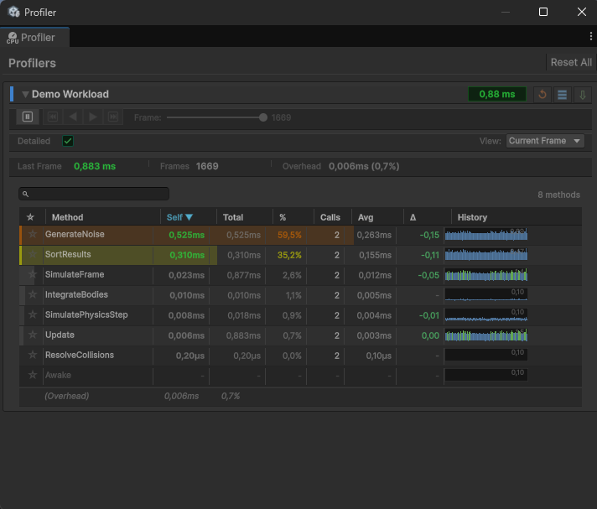The height and width of the screenshot is (509, 597).
Task: Sort by the Method column header
Action: coord(67,217)
